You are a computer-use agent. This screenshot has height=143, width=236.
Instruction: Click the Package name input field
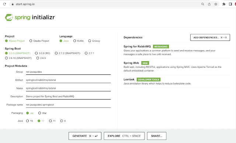(68, 105)
